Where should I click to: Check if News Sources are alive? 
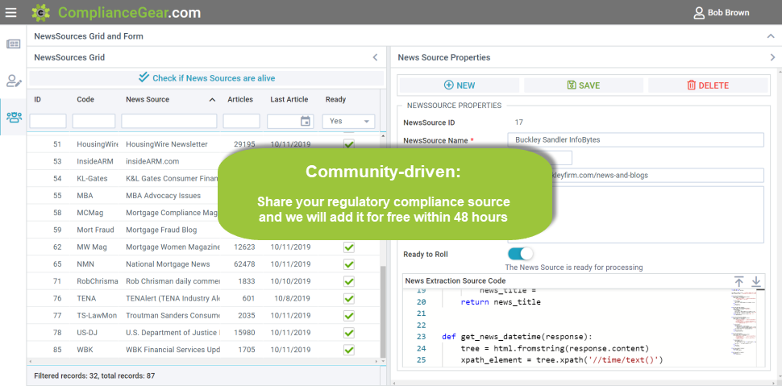coord(206,78)
